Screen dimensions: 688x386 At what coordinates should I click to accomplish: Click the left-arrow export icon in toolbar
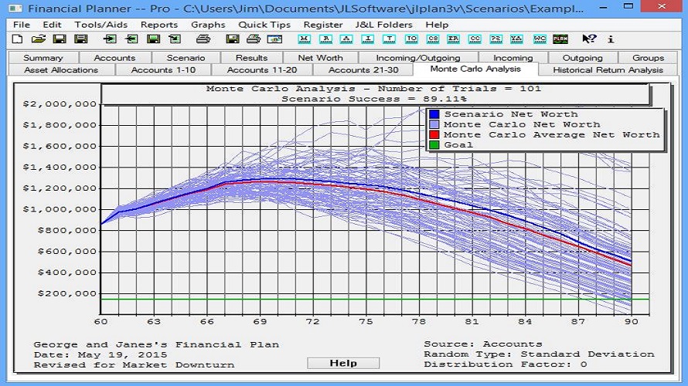[131, 39]
